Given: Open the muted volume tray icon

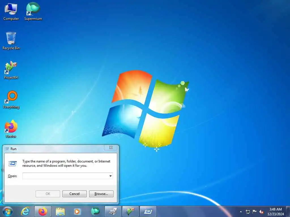Looking at the screenshot, I should tap(261, 212).
